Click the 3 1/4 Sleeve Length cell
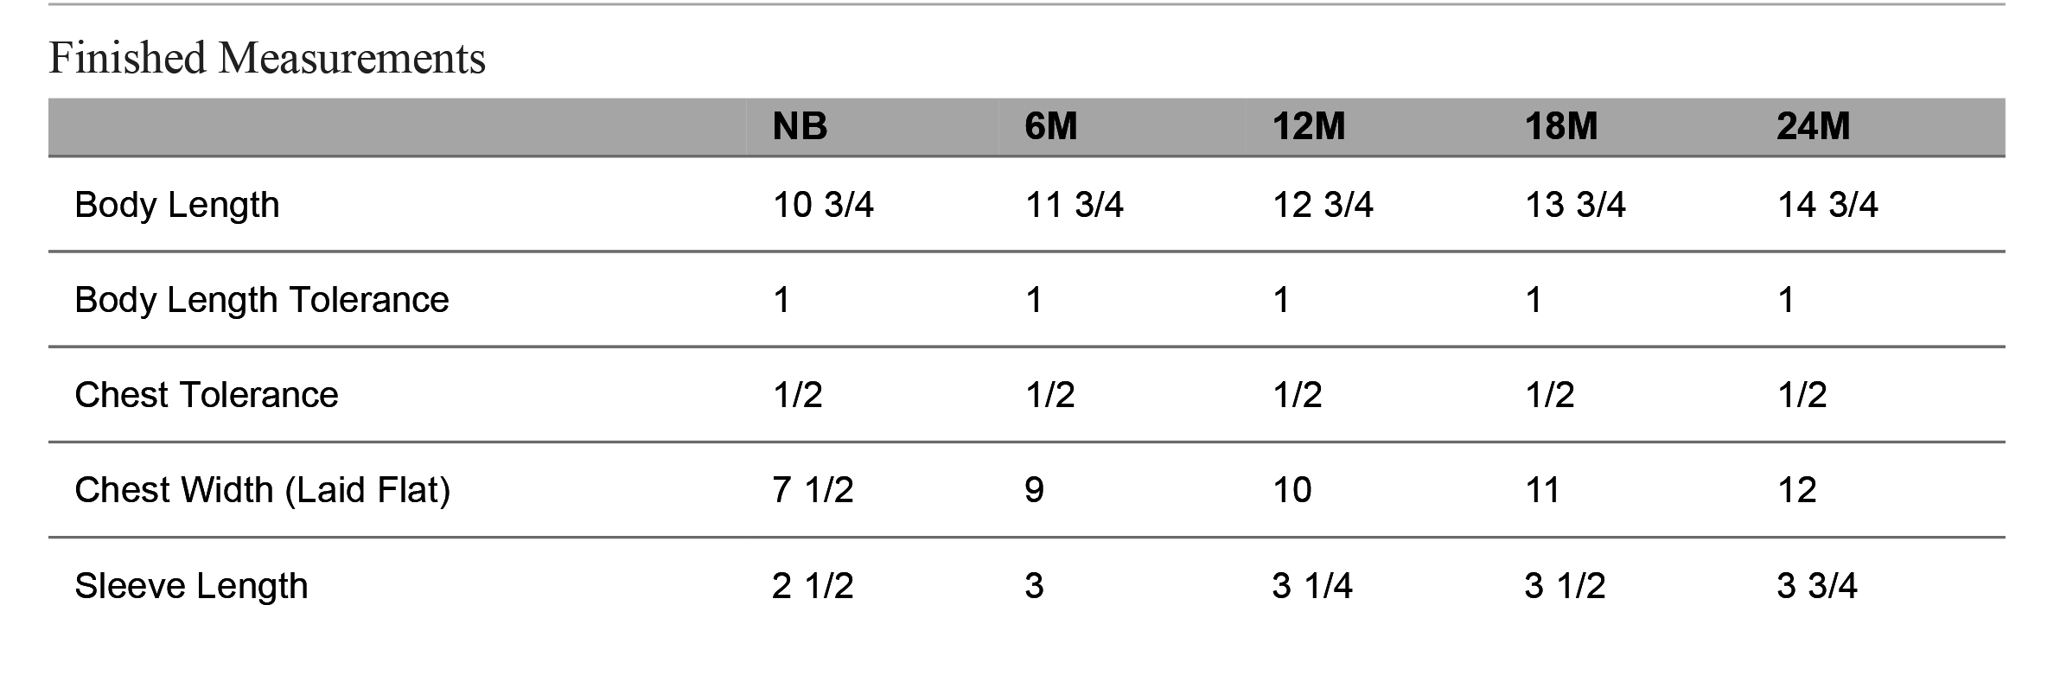The image size is (2060, 688). tap(1312, 586)
